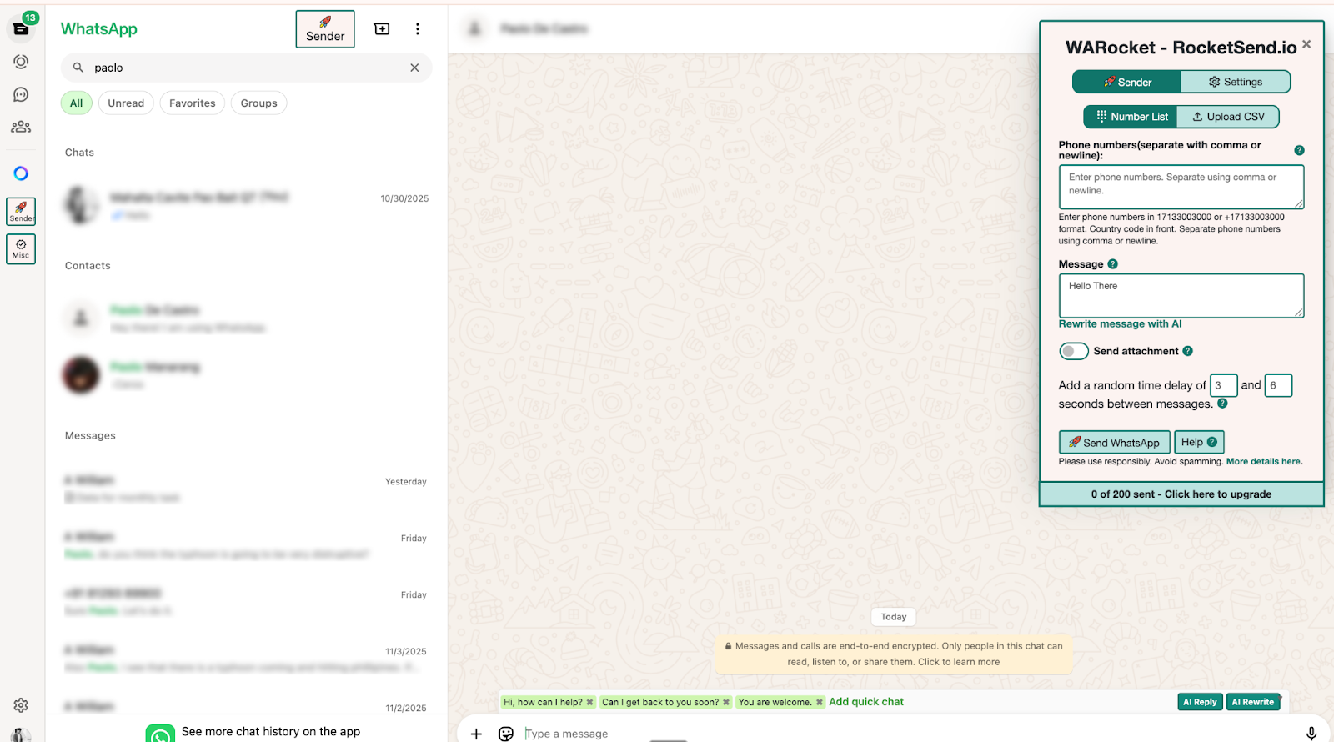This screenshot has width=1334, height=742.
Task: Click the AI Rewrite button
Action: tap(1253, 702)
